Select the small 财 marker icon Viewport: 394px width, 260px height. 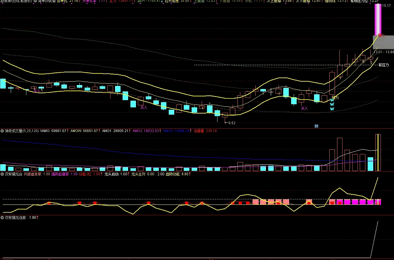[316, 126]
